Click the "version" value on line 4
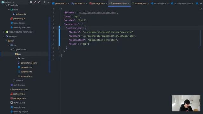Viewport: 203px width, 114px height. (82, 20)
